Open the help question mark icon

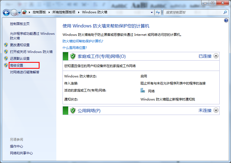[226, 20]
